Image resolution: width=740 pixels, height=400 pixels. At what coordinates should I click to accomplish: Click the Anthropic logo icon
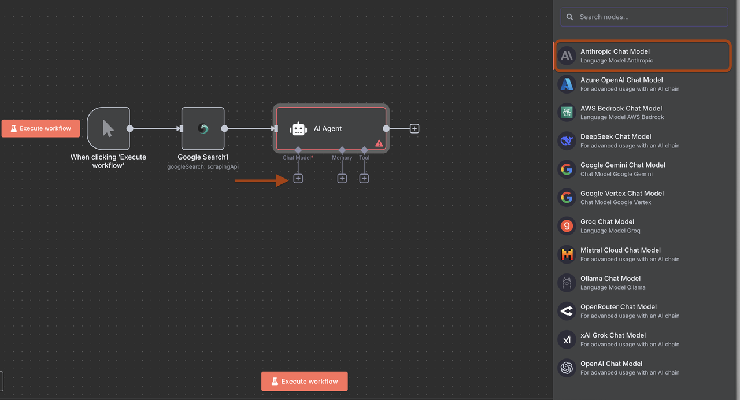point(567,55)
